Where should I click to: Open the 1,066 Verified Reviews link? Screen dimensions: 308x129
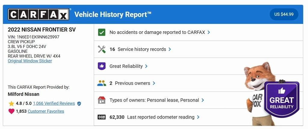(54, 103)
